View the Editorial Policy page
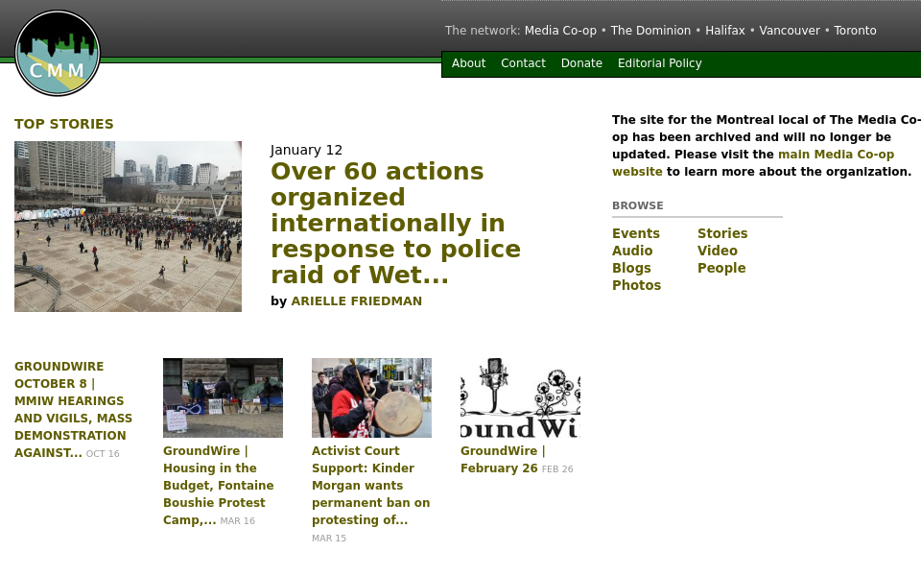921x576 pixels. 659,63
